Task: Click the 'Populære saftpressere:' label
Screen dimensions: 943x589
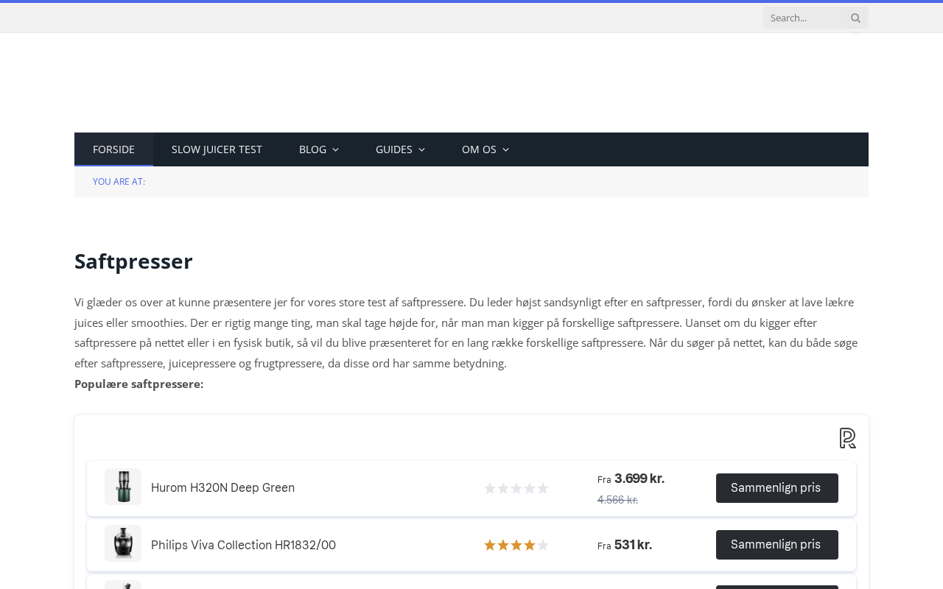Action: [139, 384]
